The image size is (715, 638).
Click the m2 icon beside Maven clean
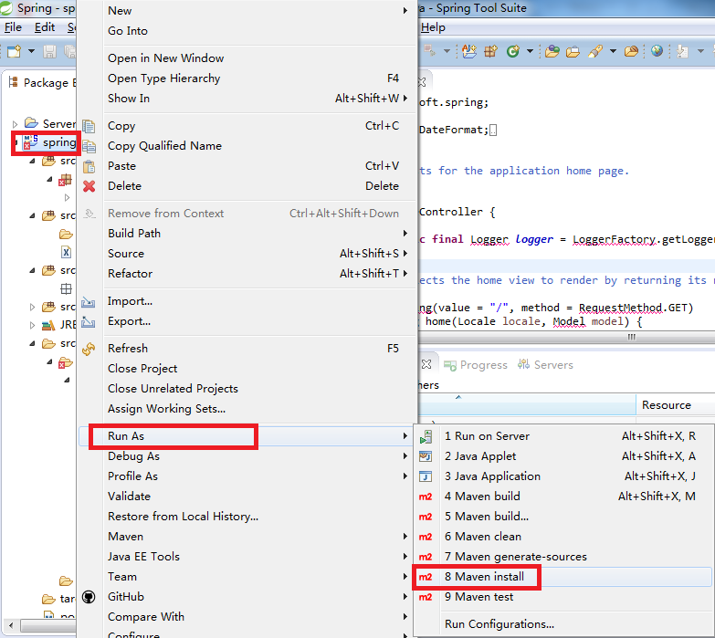coord(426,537)
